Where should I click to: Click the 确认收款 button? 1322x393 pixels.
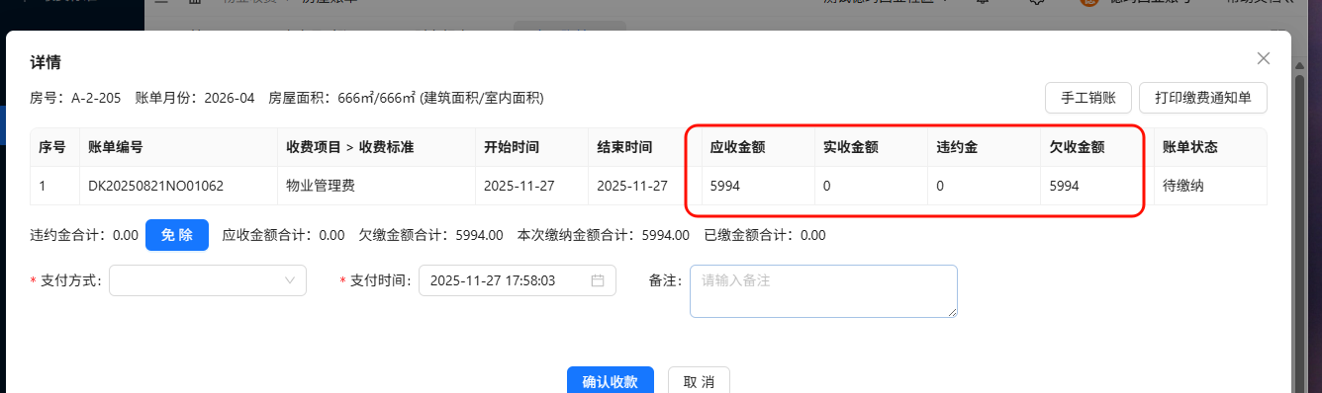point(611,382)
